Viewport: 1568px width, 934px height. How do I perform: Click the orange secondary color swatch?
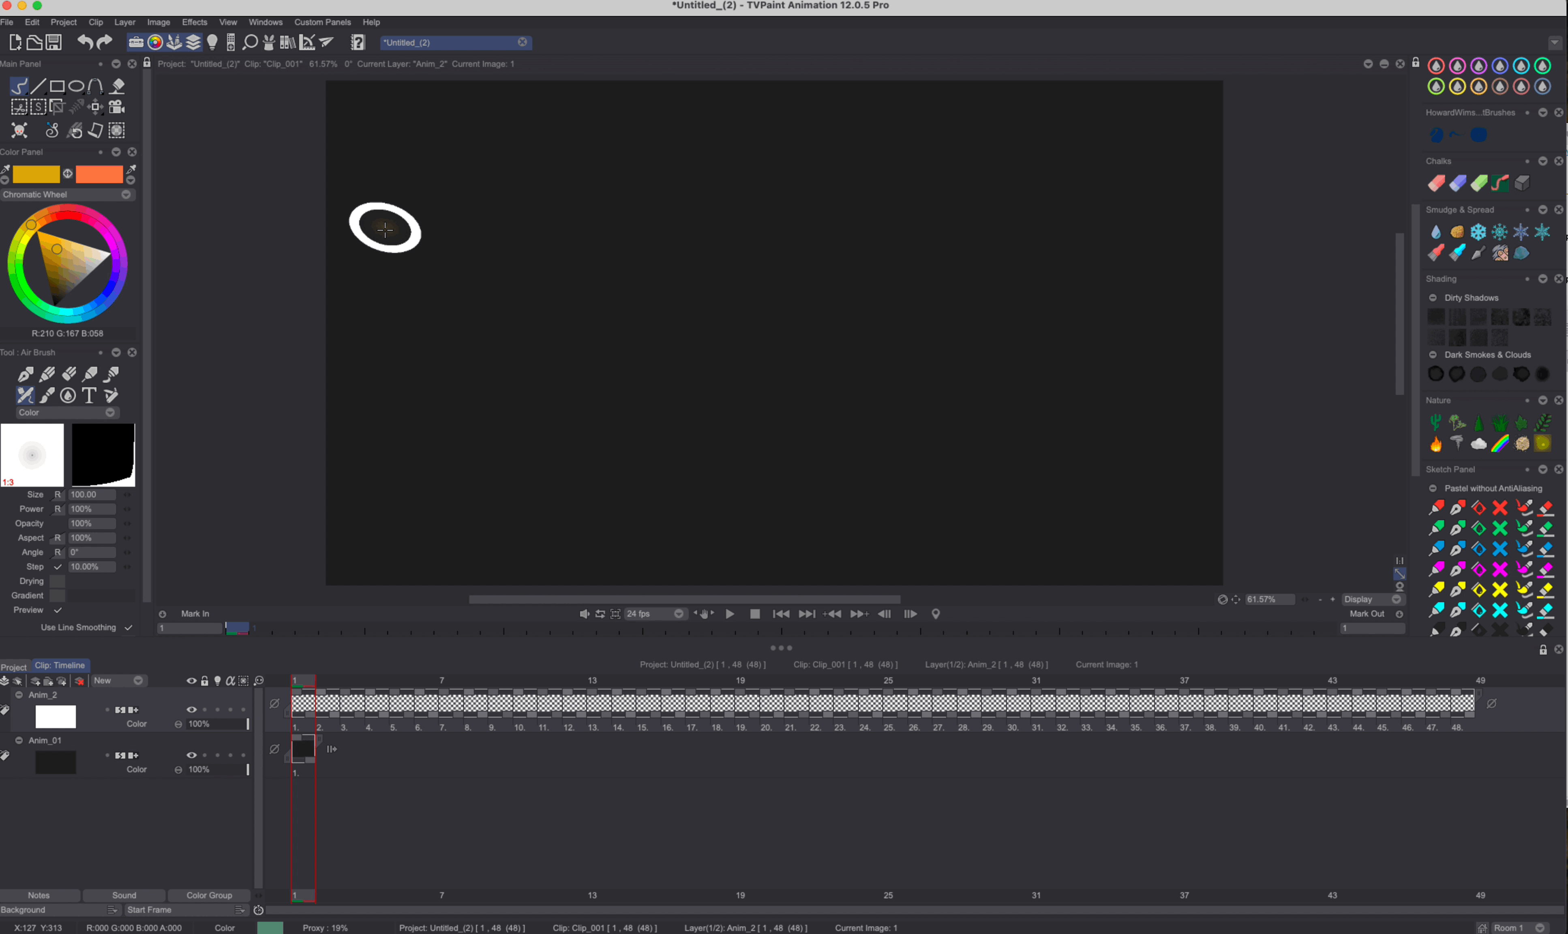[99, 174]
